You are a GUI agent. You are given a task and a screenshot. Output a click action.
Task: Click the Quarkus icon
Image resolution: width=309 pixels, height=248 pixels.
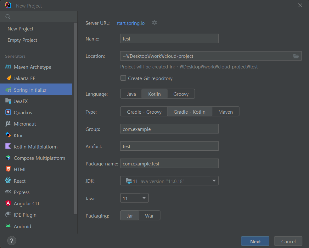point(8,112)
